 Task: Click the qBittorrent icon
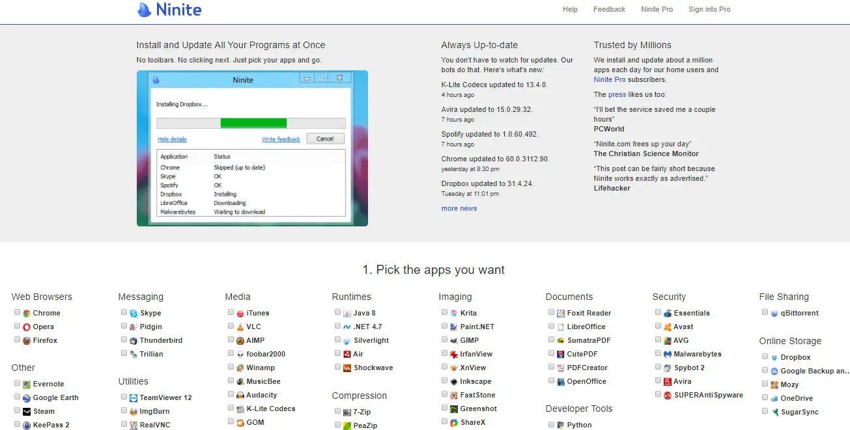click(x=774, y=314)
